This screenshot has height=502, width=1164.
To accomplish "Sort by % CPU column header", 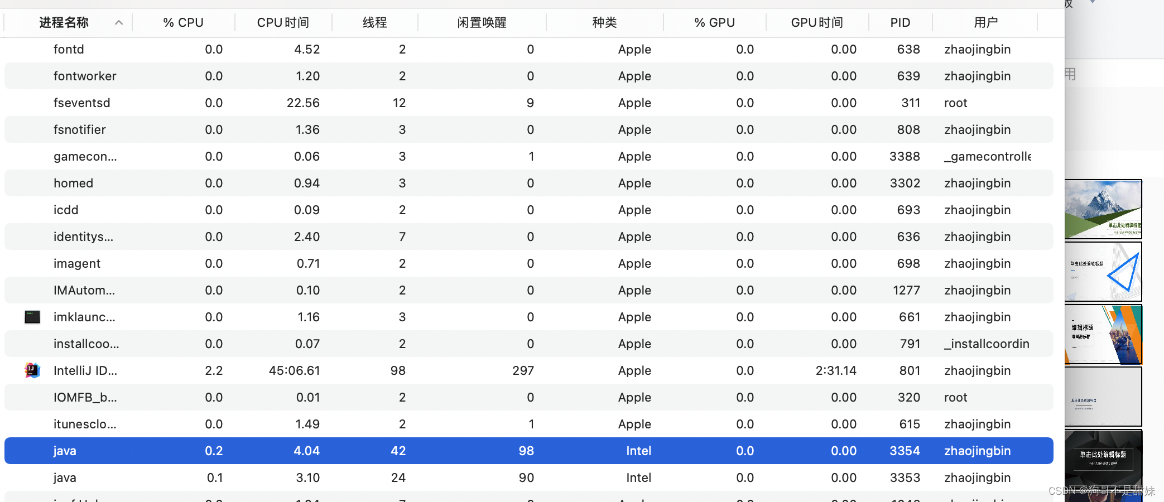I will click(183, 23).
